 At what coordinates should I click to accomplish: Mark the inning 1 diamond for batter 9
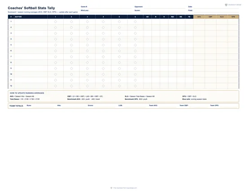pyautogui.click(x=55, y=68)
